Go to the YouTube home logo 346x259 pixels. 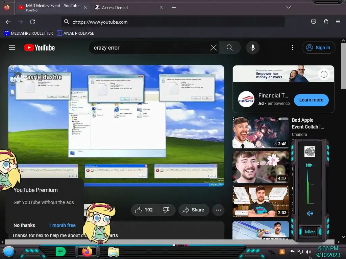(x=40, y=48)
